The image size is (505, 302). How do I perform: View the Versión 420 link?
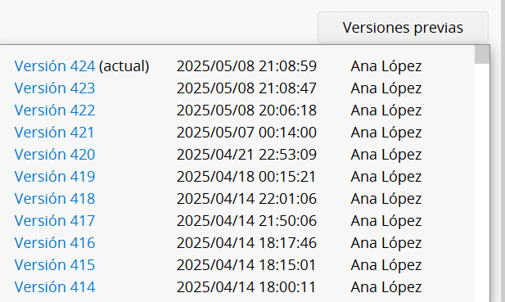[55, 154]
